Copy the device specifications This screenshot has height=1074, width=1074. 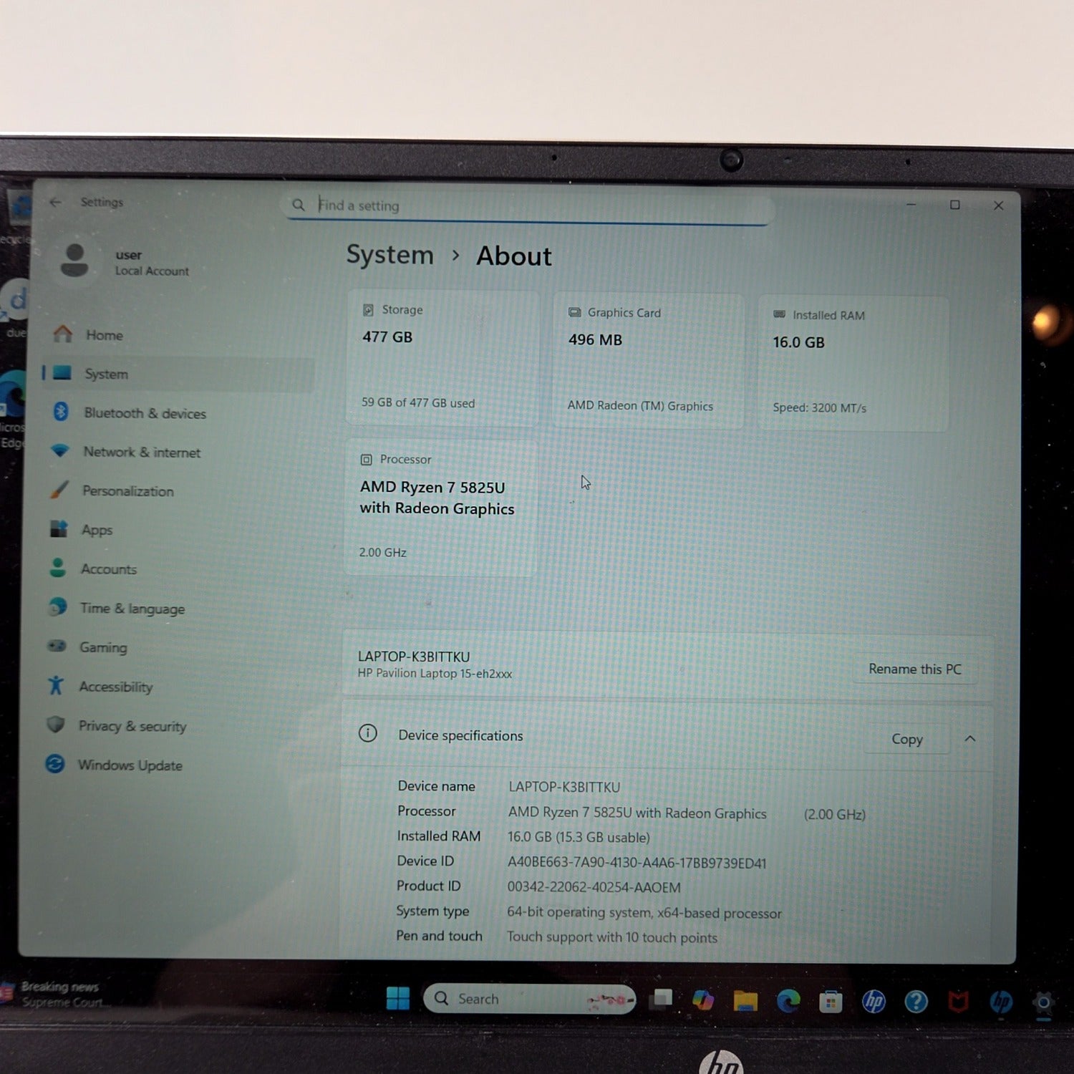click(x=906, y=739)
